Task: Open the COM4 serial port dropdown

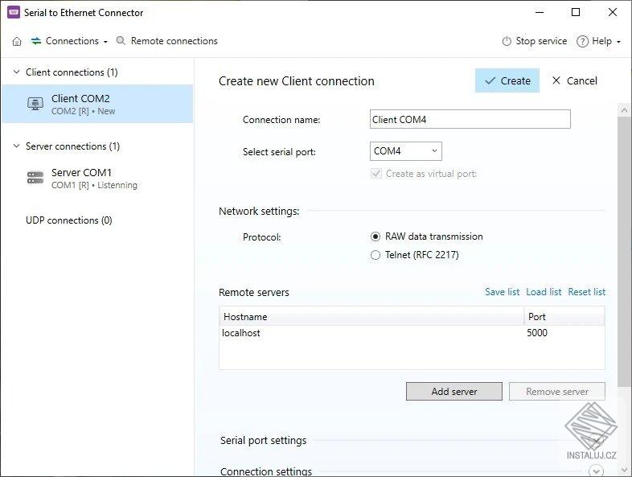Action: [406, 150]
